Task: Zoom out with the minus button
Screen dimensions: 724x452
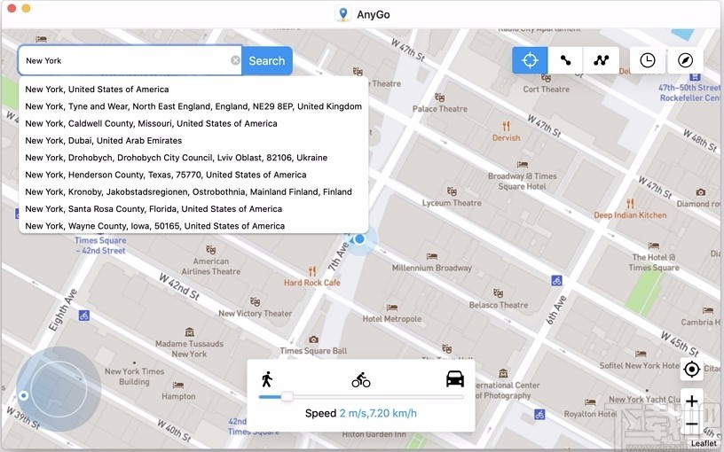Action: point(691,424)
